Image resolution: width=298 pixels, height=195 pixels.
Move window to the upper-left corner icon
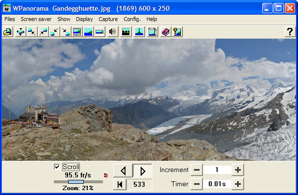pyautogui.click(x=32, y=32)
